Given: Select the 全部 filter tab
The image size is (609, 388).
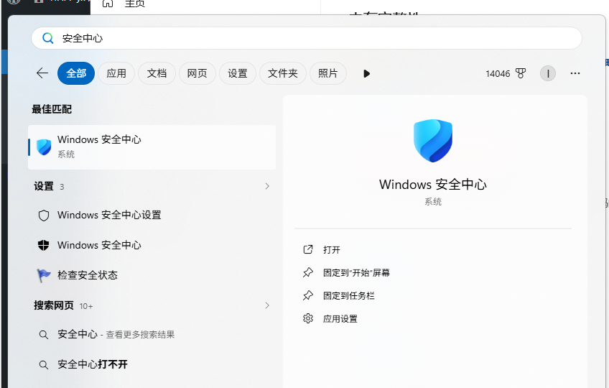Looking at the screenshot, I should (x=76, y=73).
